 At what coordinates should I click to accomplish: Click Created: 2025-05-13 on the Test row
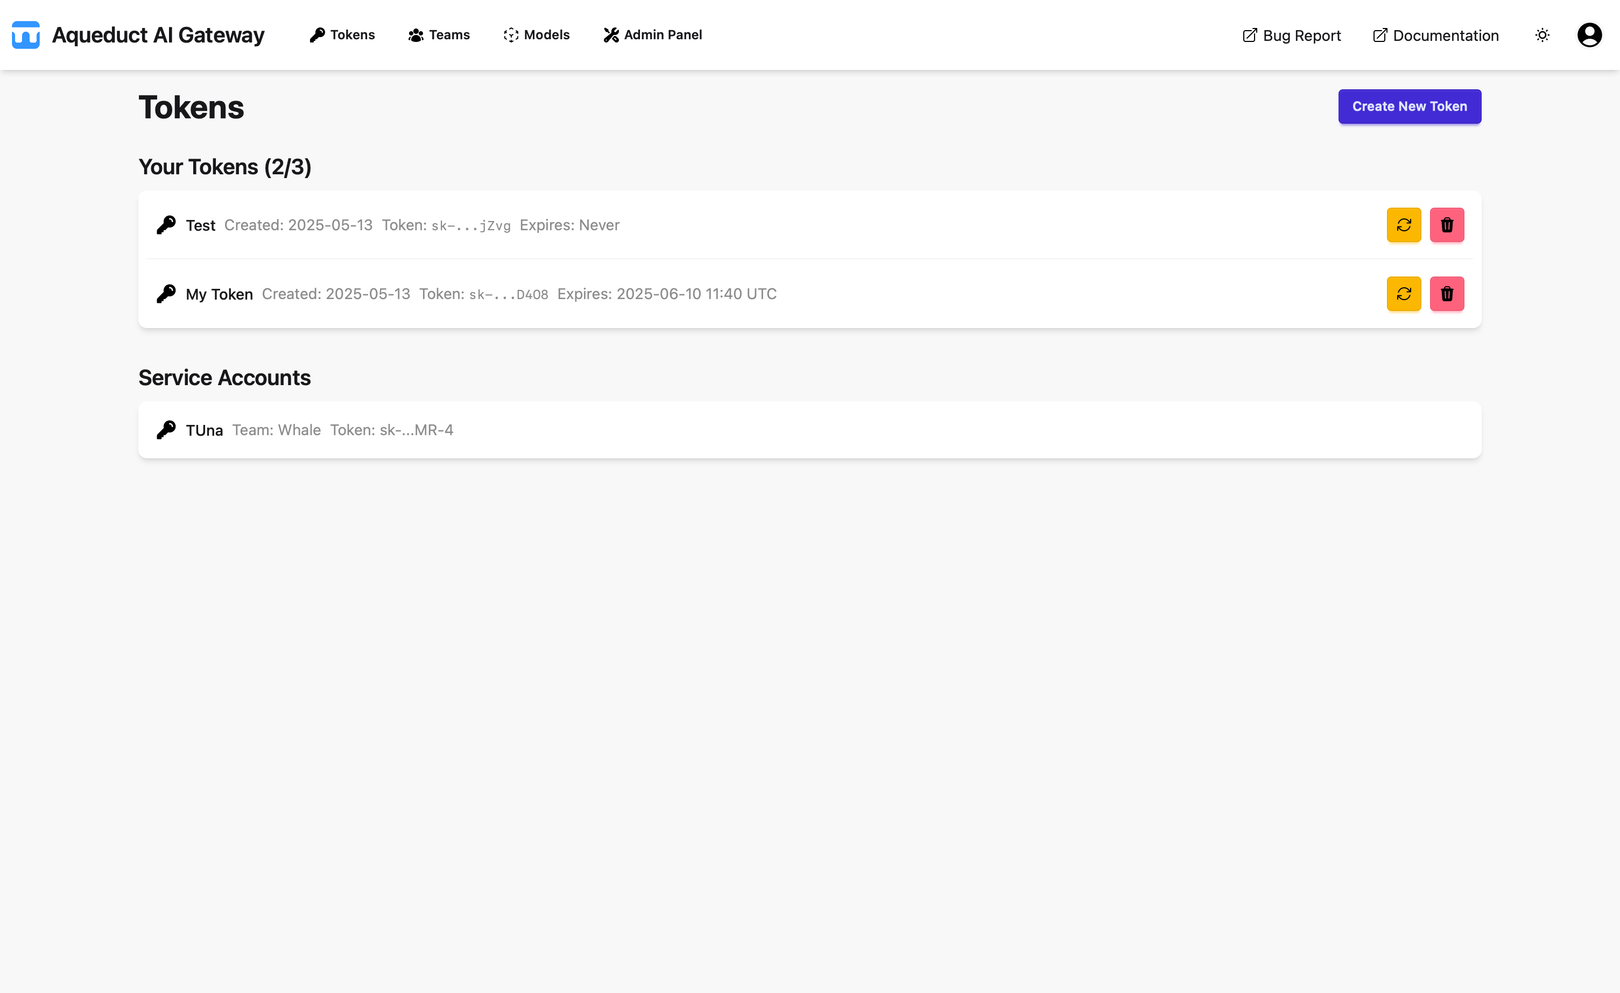[x=299, y=225]
